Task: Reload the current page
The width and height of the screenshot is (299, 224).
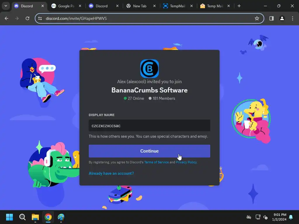Action: (x=27, y=18)
